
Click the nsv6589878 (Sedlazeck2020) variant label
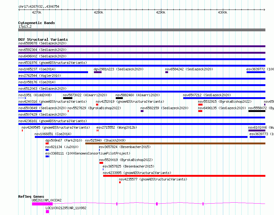[42, 43]
